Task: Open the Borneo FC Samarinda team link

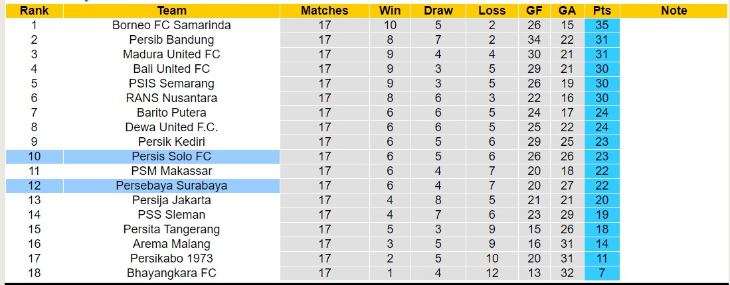Action: pyautogui.click(x=171, y=25)
